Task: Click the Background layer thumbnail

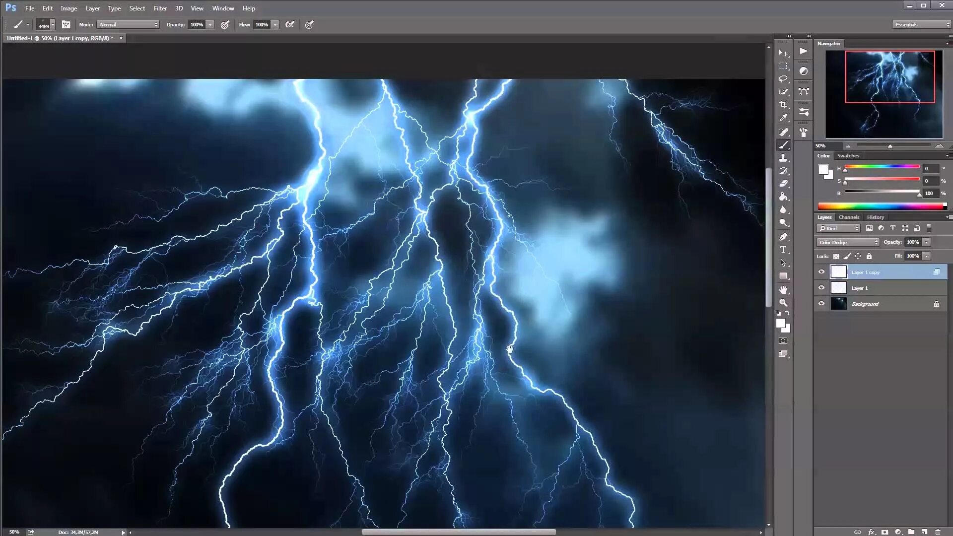Action: tap(838, 303)
